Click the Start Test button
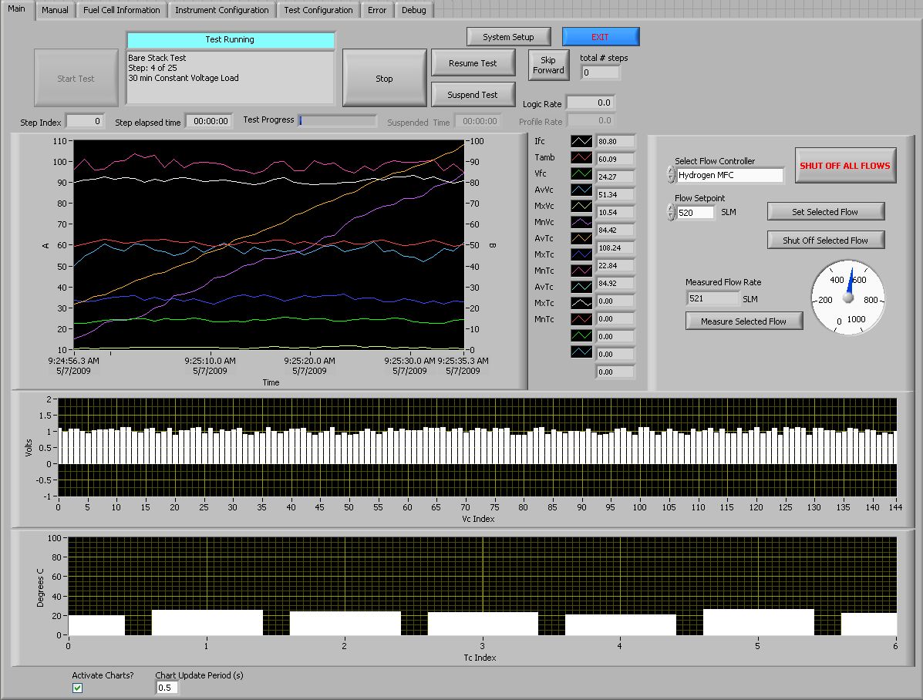The height and width of the screenshot is (700, 923). (76, 79)
